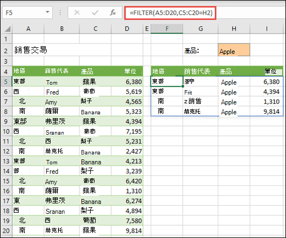
Task: Click the 6,420 cell in row 15
Action: tap(127, 181)
